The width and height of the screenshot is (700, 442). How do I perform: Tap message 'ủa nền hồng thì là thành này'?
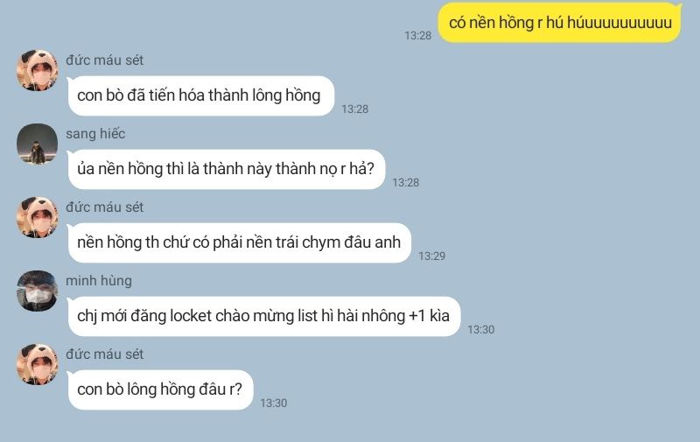click(x=226, y=169)
